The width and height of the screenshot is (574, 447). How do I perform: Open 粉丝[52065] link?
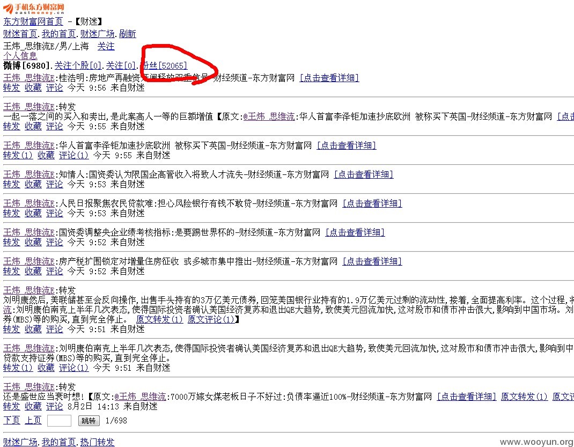(x=164, y=65)
